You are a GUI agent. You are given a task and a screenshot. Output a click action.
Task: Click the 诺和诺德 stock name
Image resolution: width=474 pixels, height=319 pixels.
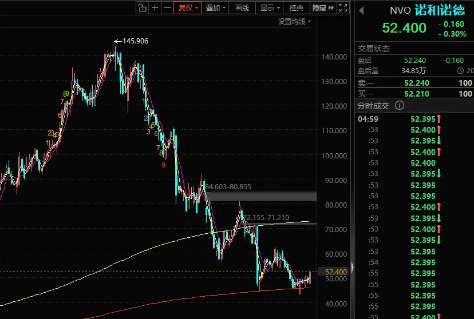pyautogui.click(x=440, y=10)
